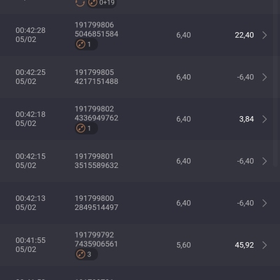Screen dimensions: 280x280
Task: Click the 45,92 win amount
Action: (244, 245)
